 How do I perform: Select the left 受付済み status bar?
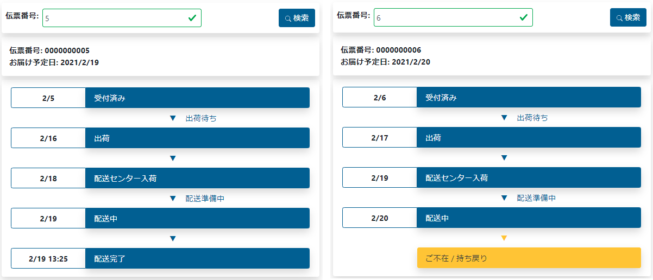[197, 98]
